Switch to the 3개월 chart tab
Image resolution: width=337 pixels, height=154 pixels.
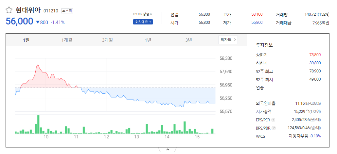pos(107,40)
